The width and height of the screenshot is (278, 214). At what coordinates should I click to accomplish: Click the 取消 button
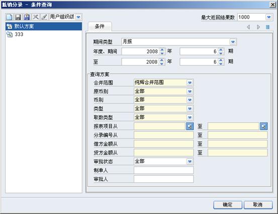258,205
